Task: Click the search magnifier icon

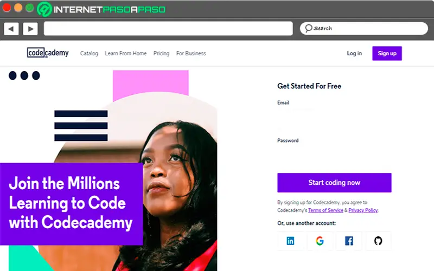Action: [308, 28]
